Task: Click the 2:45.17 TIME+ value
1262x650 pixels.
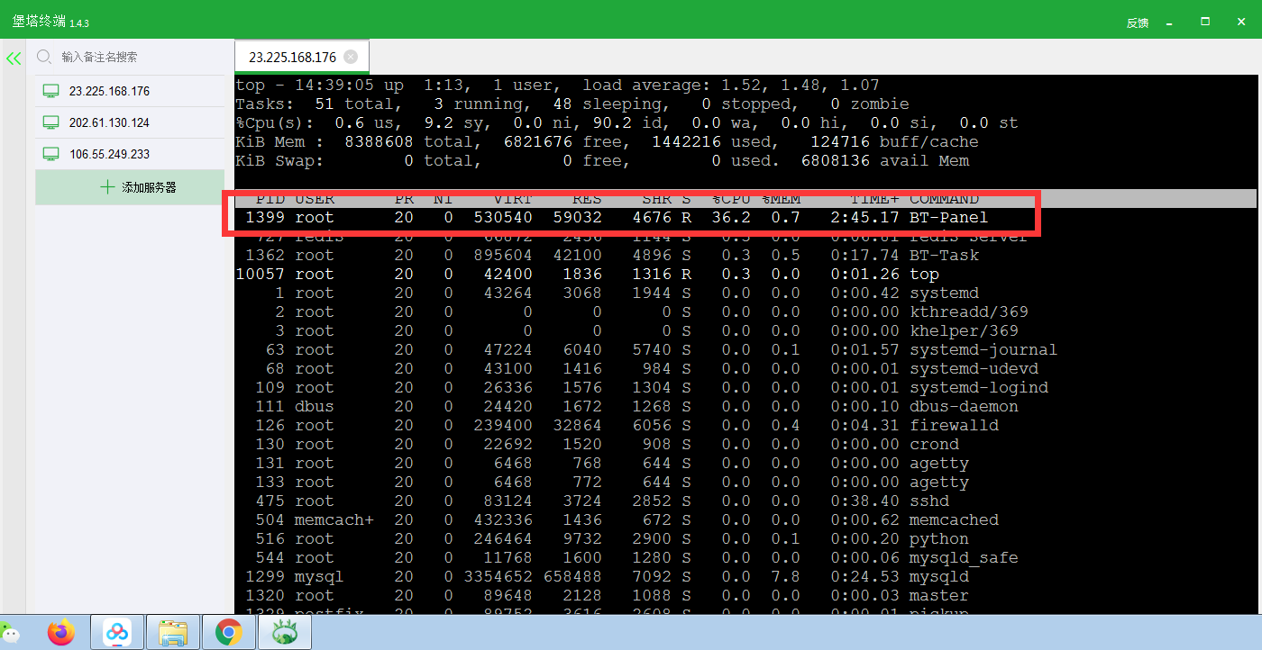Action: [865, 217]
